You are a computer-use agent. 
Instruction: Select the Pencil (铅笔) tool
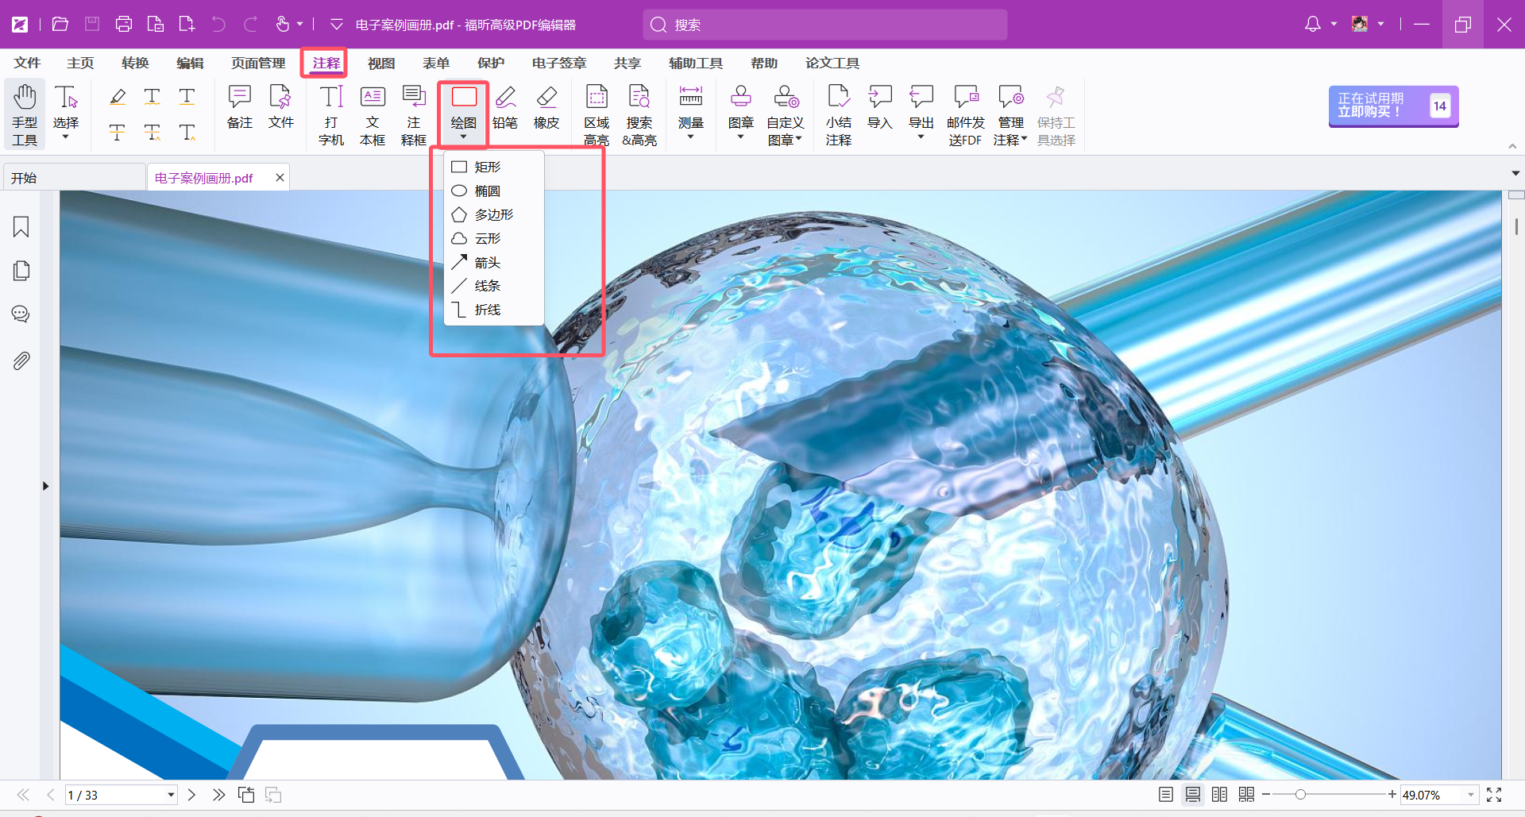point(505,106)
